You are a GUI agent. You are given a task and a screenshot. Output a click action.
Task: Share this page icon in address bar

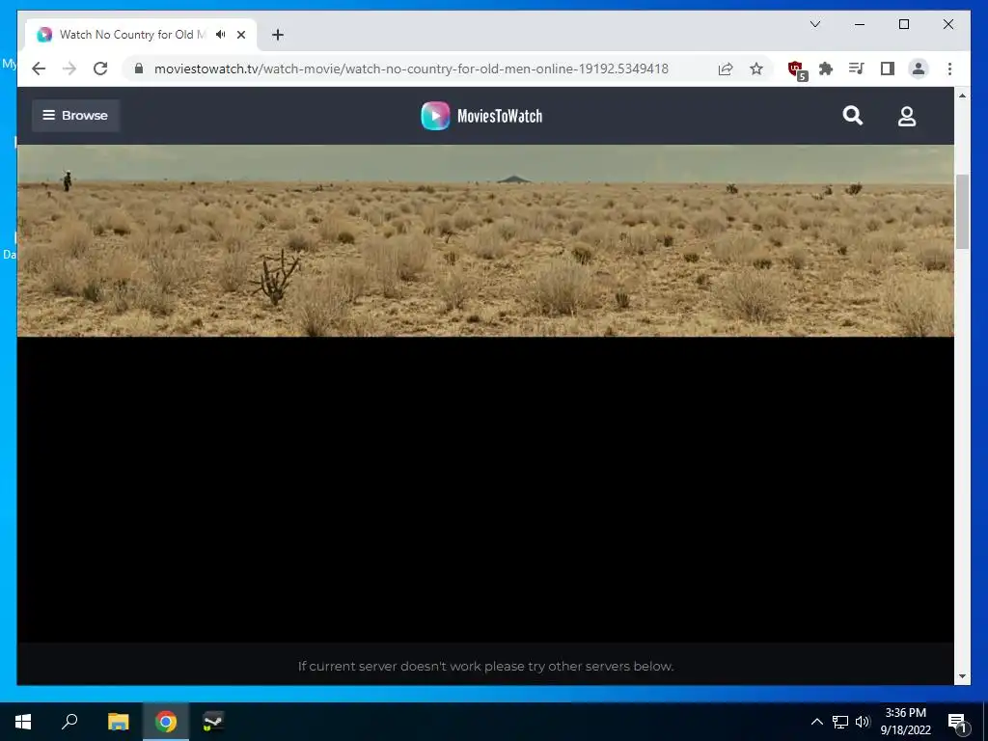726,69
